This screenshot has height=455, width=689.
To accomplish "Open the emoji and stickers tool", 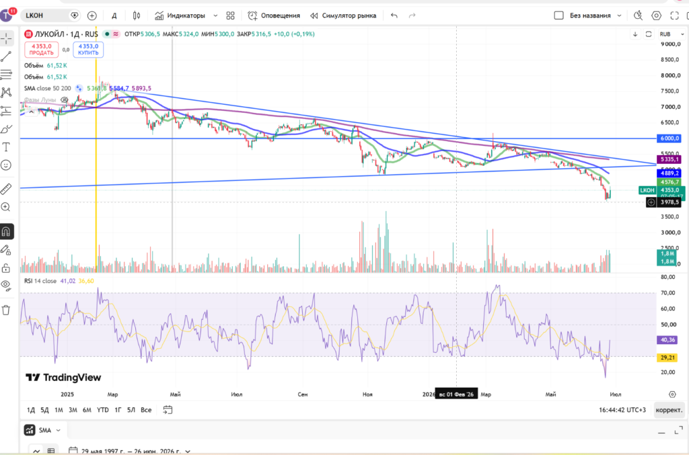I will 6,165.
